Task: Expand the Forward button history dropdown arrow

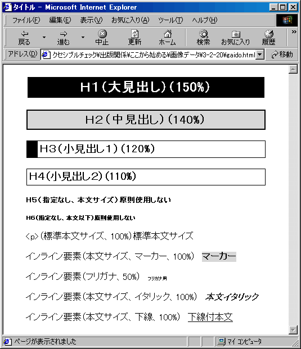Action: pyautogui.click(x=83, y=38)
